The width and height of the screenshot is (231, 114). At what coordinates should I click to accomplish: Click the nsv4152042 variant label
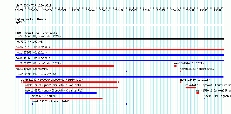[x=214, y=90]
